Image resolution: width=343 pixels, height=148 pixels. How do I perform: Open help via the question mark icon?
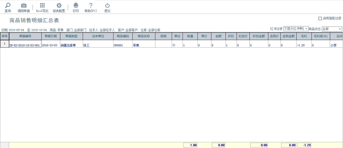coord(91,5)
